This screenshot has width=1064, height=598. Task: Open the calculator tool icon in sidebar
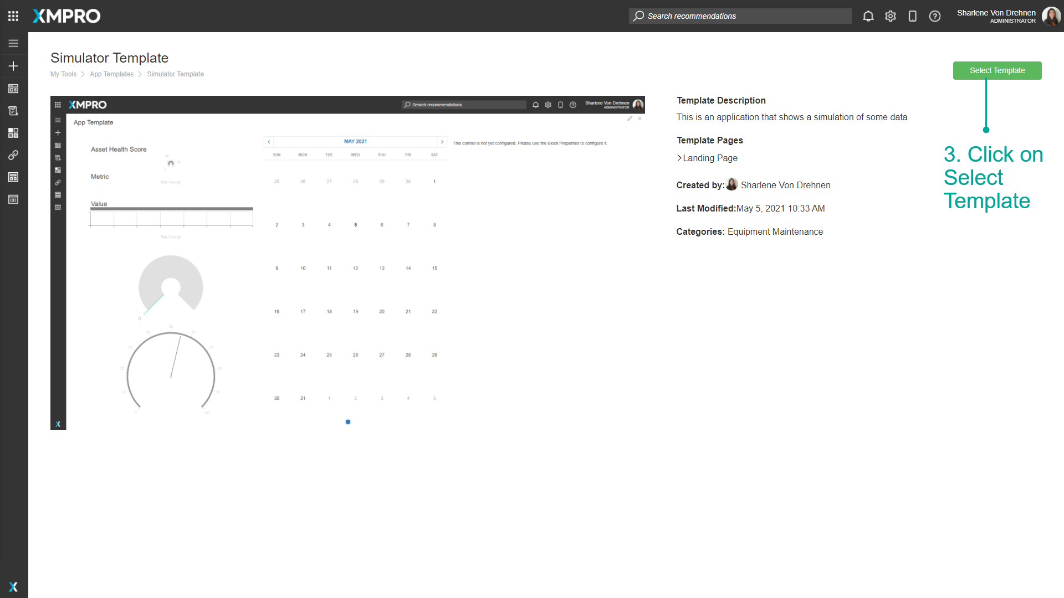13,177
